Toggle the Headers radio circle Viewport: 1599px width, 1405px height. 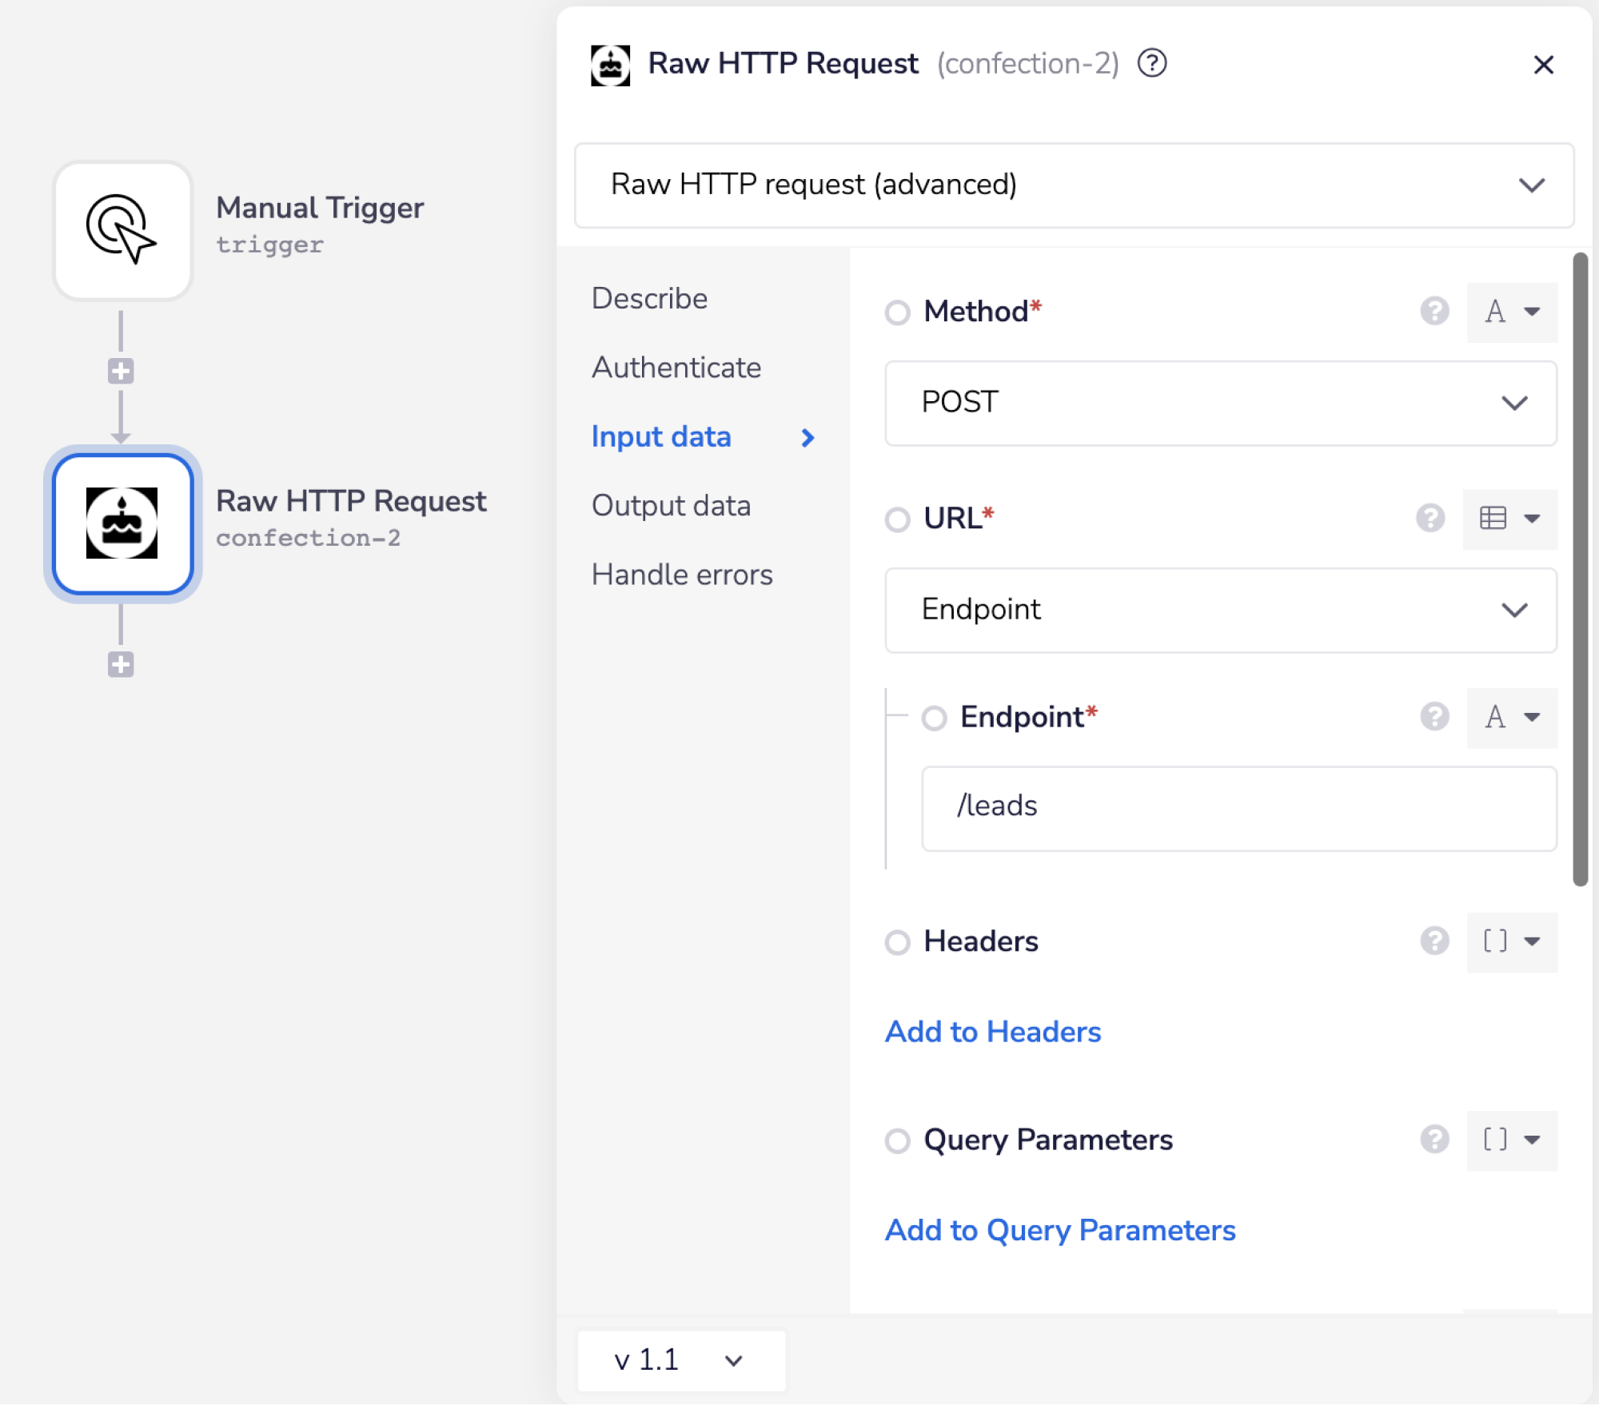pyautogui.click(x=897, y=942)
